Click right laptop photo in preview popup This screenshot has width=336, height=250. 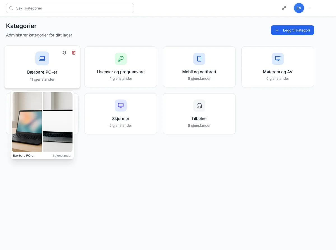point(58,122)
